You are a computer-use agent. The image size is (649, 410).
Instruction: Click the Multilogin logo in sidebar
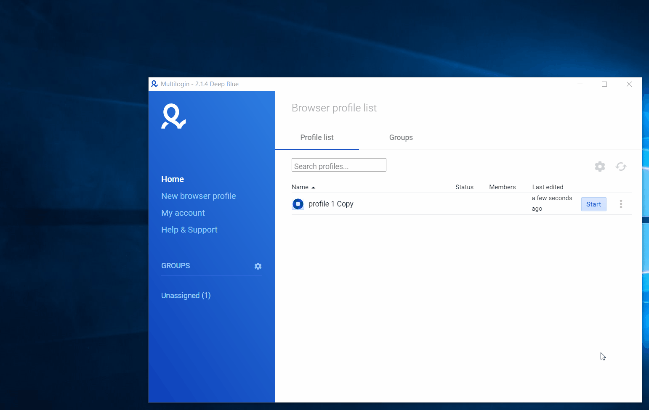173,116
